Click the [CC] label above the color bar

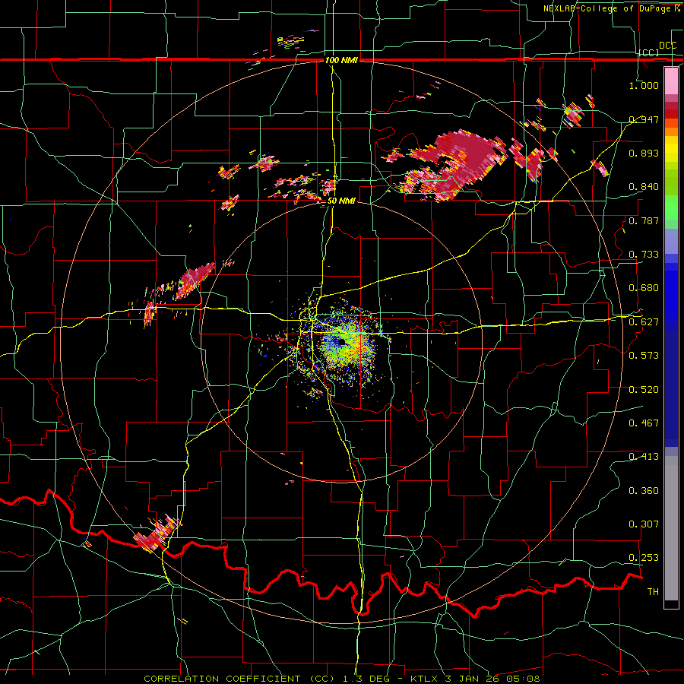pos(649,52)
